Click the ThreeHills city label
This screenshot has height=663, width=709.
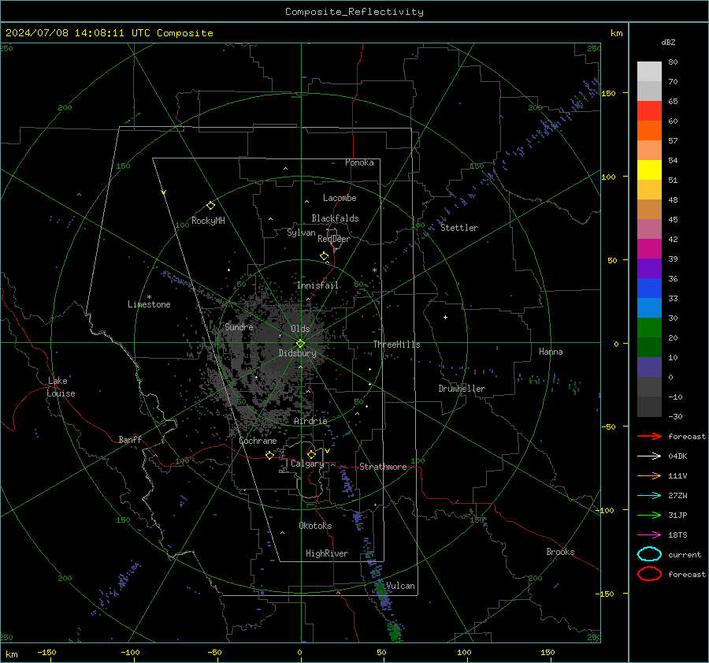point(396,345)
